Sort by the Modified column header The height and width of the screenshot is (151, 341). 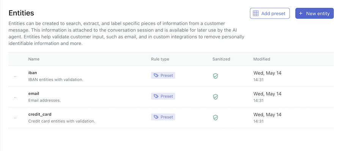click(x=262, y=59)
